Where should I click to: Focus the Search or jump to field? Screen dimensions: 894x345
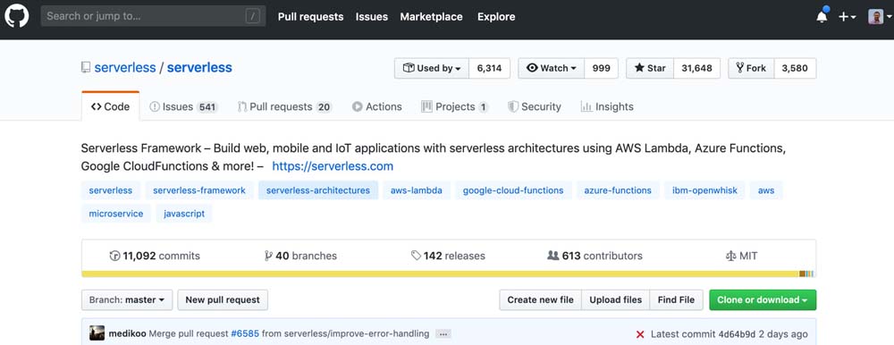coord(153,16)
